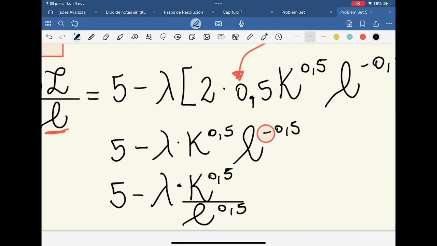Select the highlighter tool
This screenshot has height=246, width=437.
tap(120, 37)
